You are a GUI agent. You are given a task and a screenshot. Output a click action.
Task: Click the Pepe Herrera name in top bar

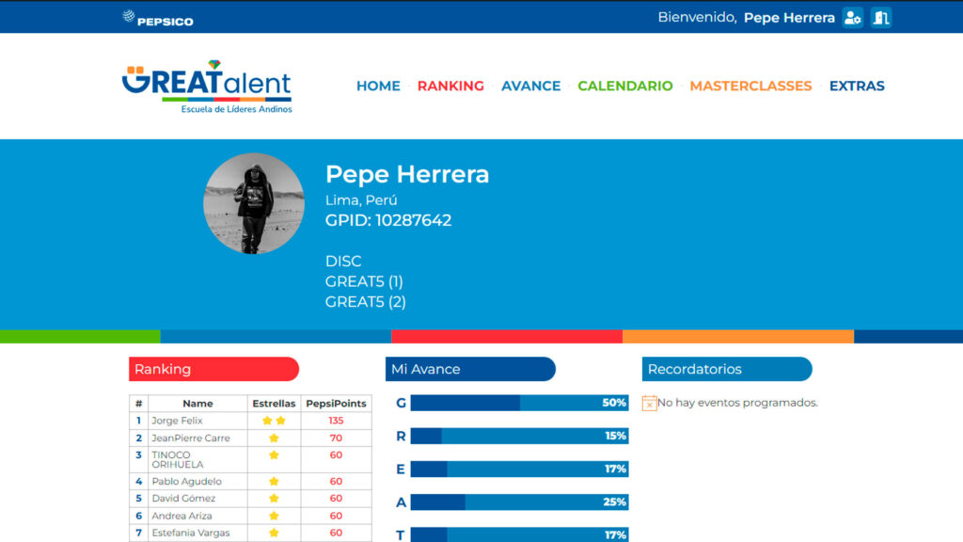tap(789, 18)
